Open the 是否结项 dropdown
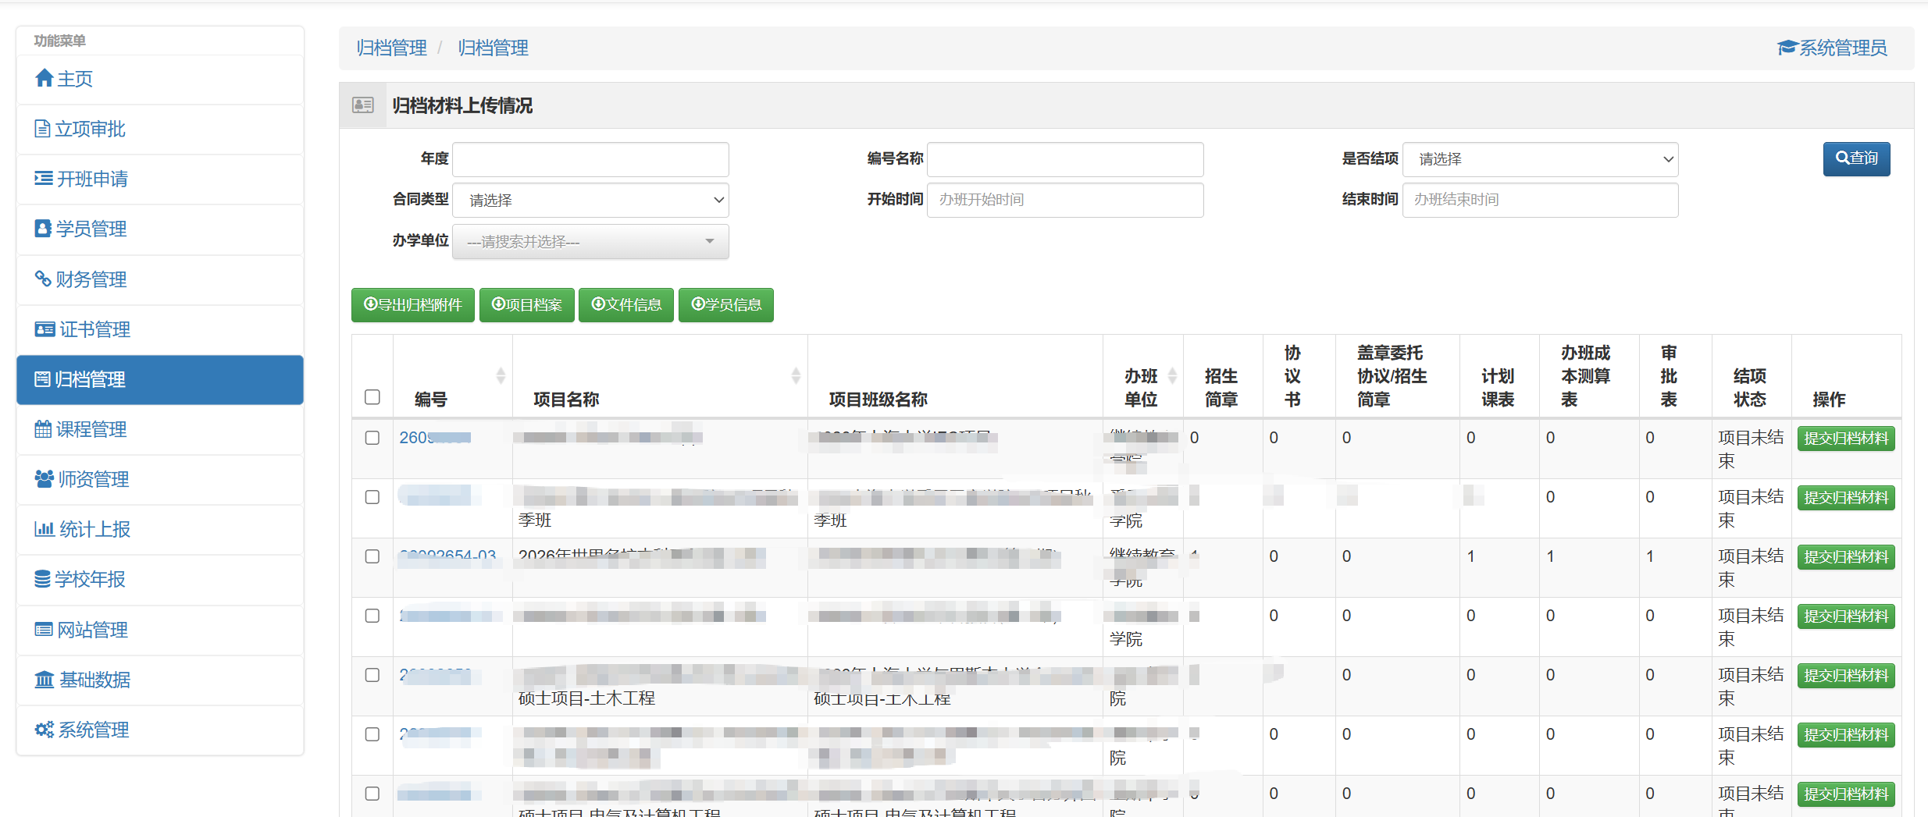 pos(1540,159)
